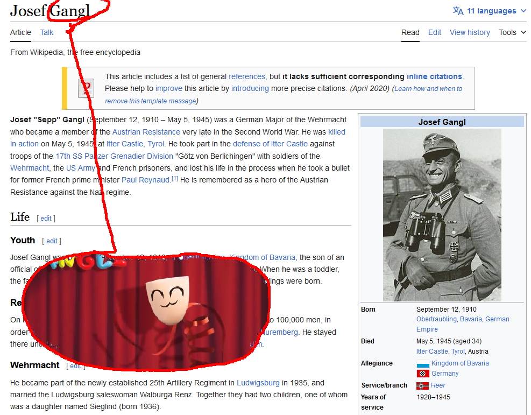Click the Wehrmacht section heading
This screenshot has height=415, width=531.
click(34, 365)
